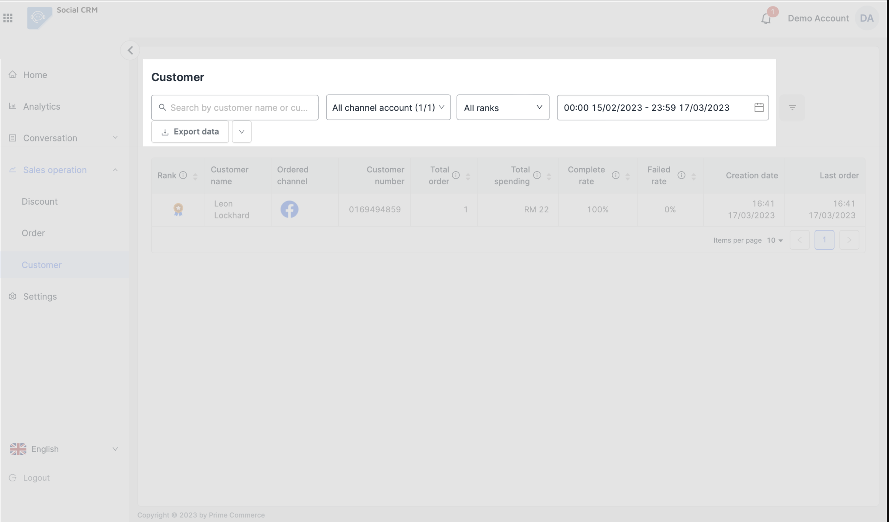The image size is (889, 522).
Task: Click the DA account avatar
Action: (866, 18)
